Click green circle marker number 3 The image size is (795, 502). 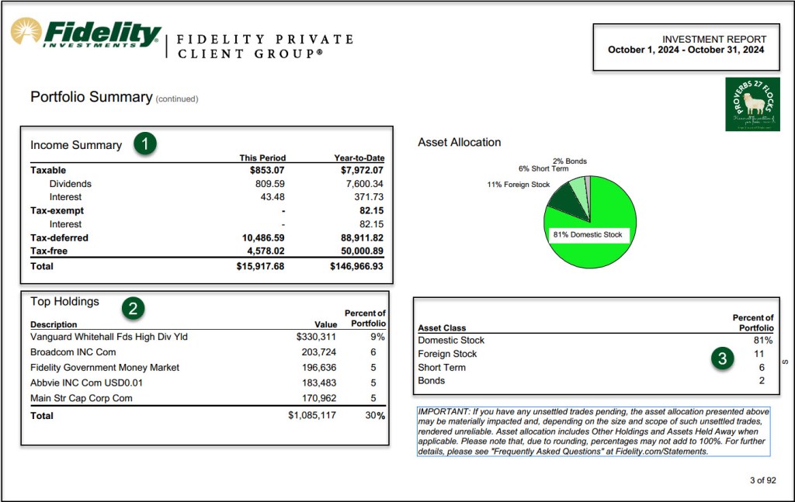[x=722, y=360]
